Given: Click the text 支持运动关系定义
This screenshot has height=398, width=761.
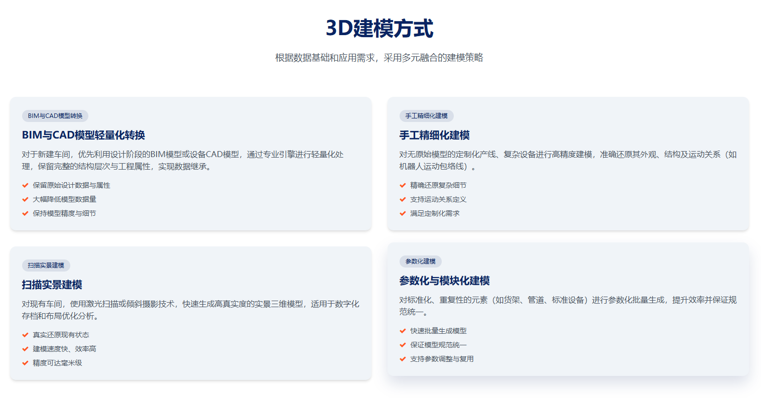Looking at the screenshot, I should (439, 199).
